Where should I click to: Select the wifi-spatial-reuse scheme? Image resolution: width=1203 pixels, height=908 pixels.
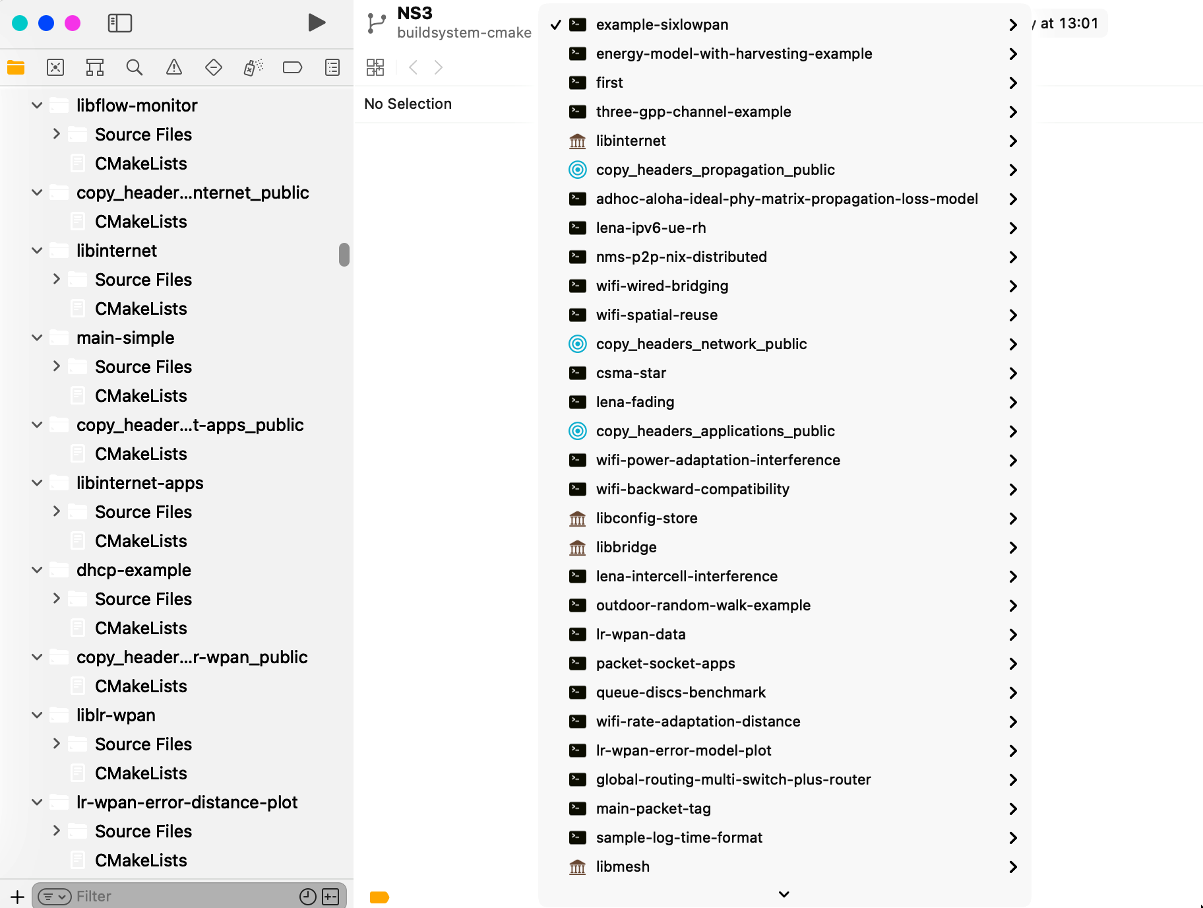click(657, 315)
